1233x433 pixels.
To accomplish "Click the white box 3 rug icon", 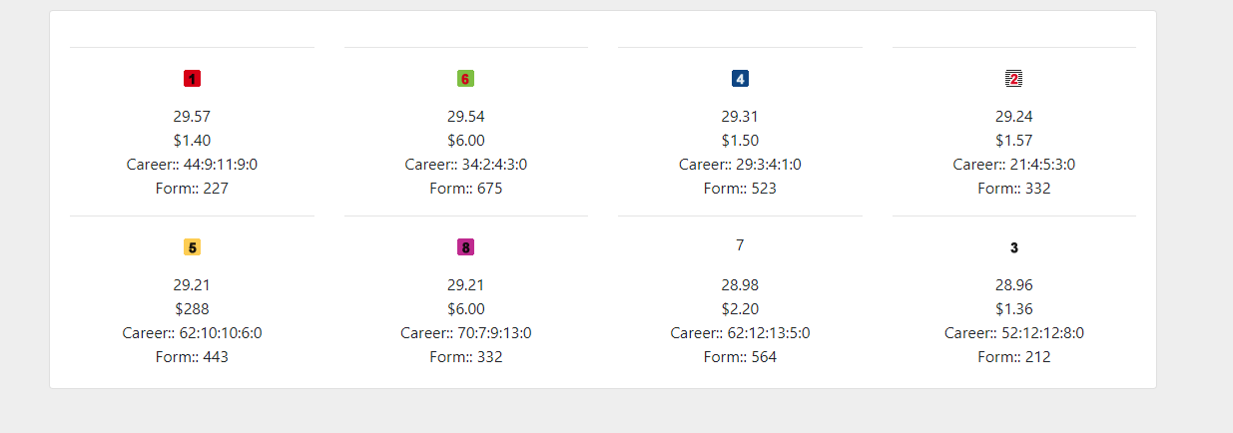I will 1013,247.
